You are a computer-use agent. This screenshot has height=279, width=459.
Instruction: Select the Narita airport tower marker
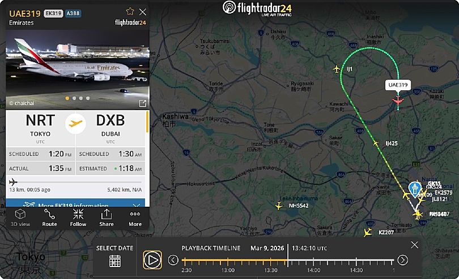pyautogui.click(x=414, y=189)
